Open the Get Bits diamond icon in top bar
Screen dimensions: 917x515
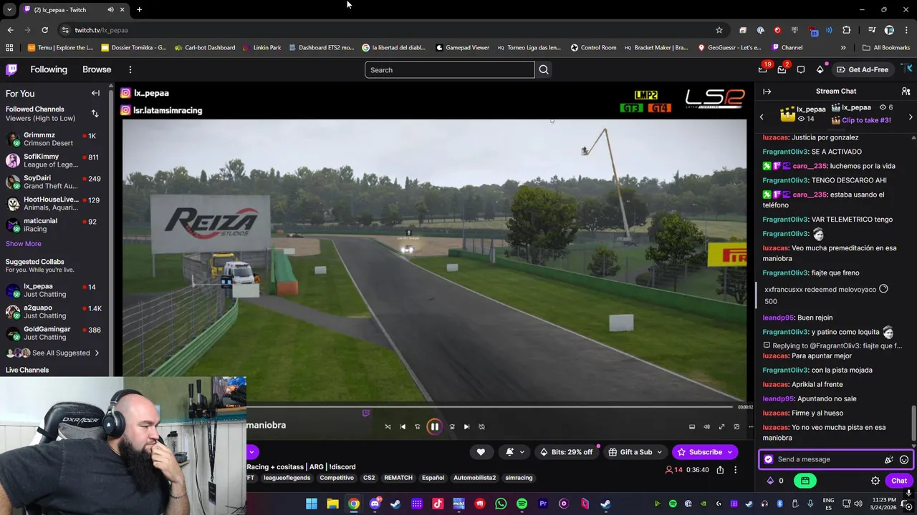point(820,69)
